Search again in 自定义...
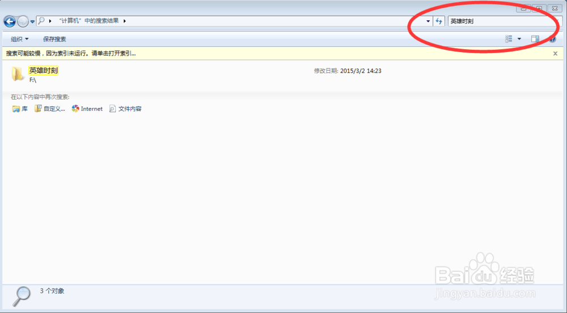Screen dimensions: 567x313 click(50, 109)
